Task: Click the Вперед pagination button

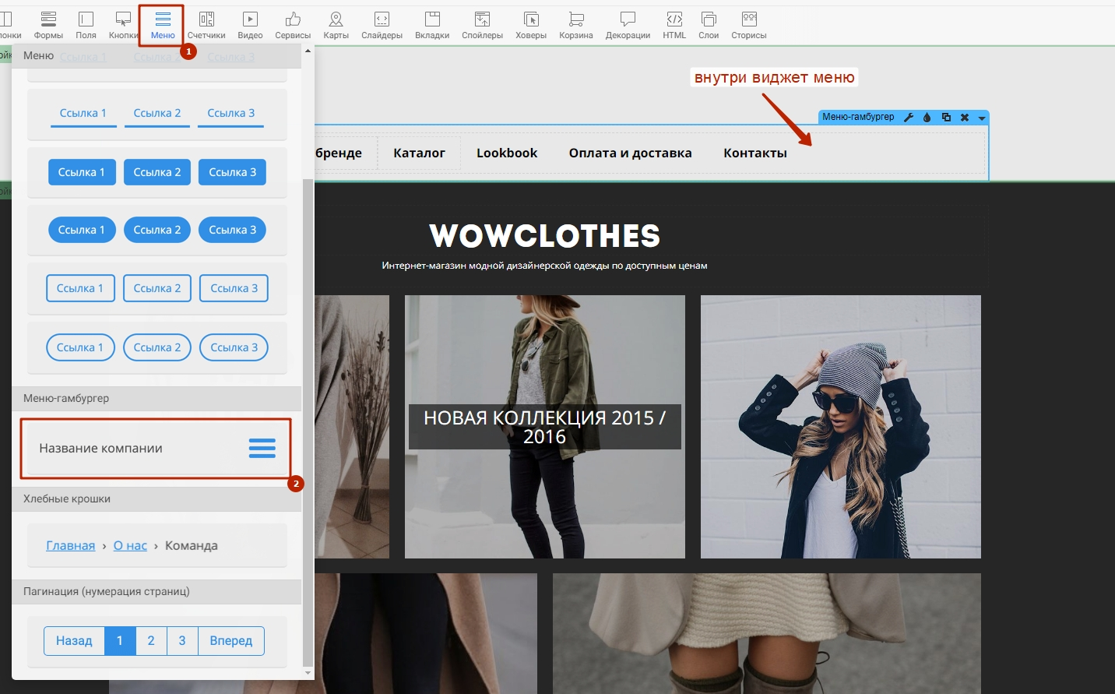Action: coord(231,641)
